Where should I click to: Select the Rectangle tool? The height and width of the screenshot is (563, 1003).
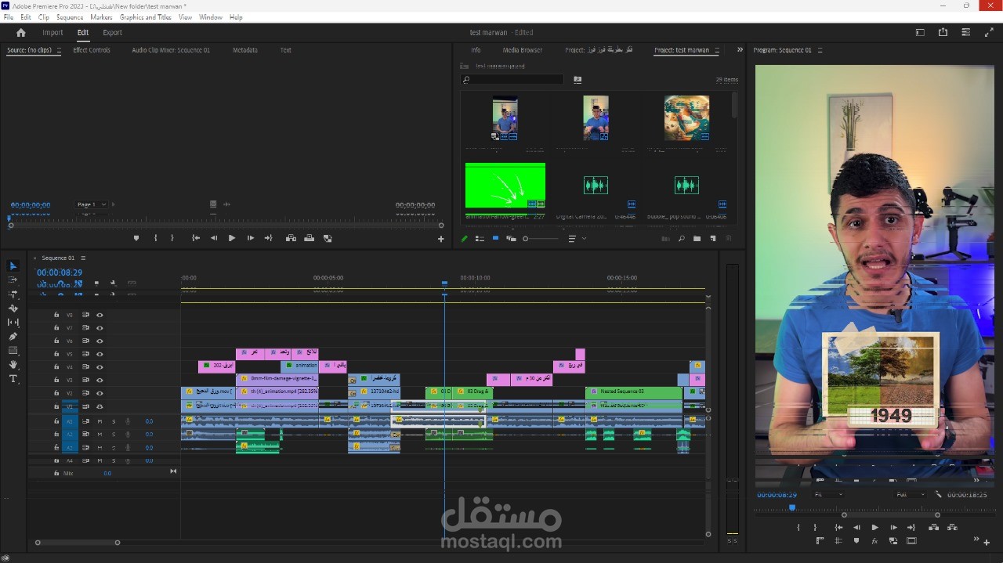pyautogui.click(x=13, y=351)
